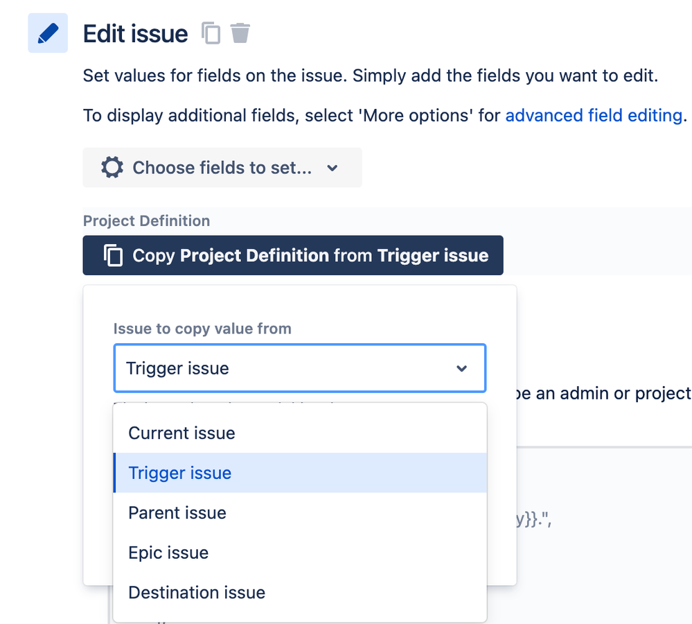Choose Parent issue as copy source
This screenshot has width=692, height=624.
pos(176,512)
